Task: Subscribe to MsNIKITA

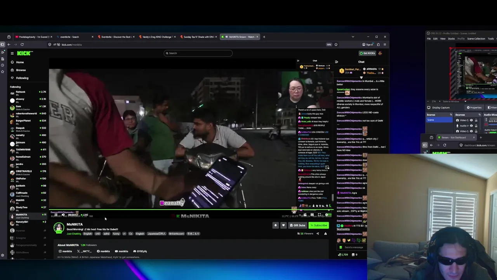Action: click(x=319, y=225)
